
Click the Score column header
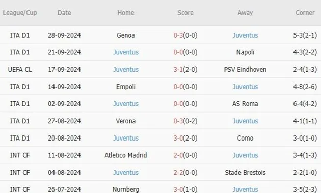(x=185, y=13)
